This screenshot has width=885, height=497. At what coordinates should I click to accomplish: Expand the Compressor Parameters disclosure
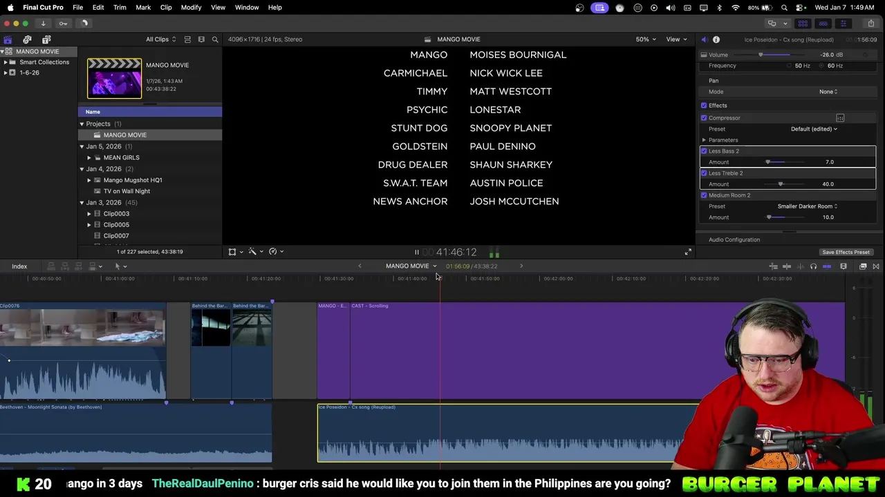click(705, 140)
